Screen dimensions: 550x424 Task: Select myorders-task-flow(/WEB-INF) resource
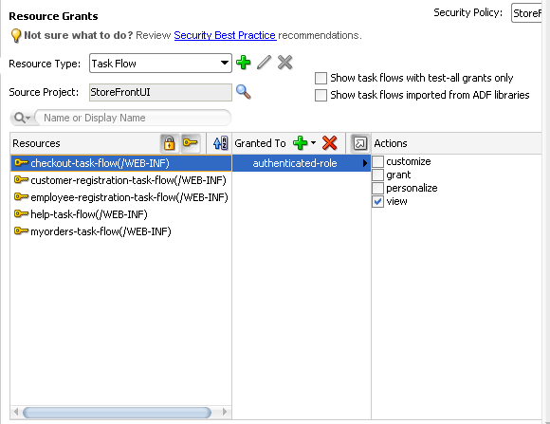pos(121,230)
